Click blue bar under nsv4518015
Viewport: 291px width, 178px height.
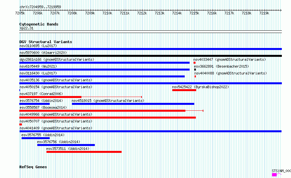click(133, 104)
